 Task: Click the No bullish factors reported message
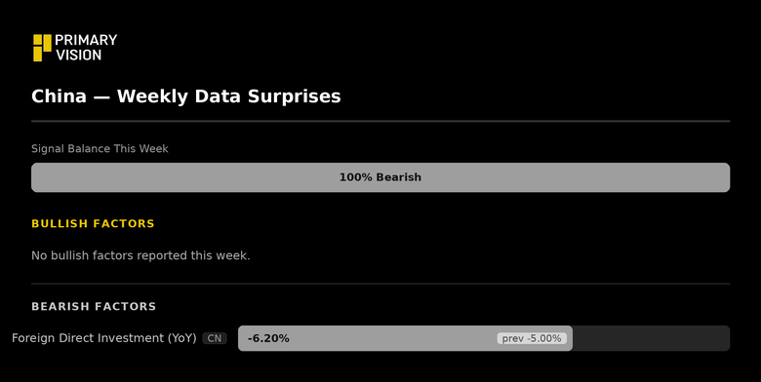[x=140, y=255]
